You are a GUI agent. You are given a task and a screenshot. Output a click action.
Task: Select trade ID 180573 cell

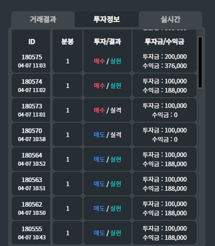(31, 110)
